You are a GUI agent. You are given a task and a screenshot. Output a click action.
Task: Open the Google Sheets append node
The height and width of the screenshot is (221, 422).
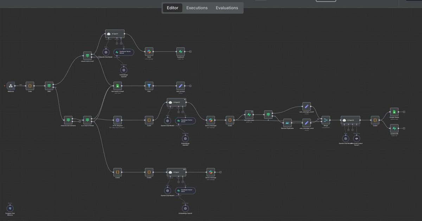click(x=394, y=112)
